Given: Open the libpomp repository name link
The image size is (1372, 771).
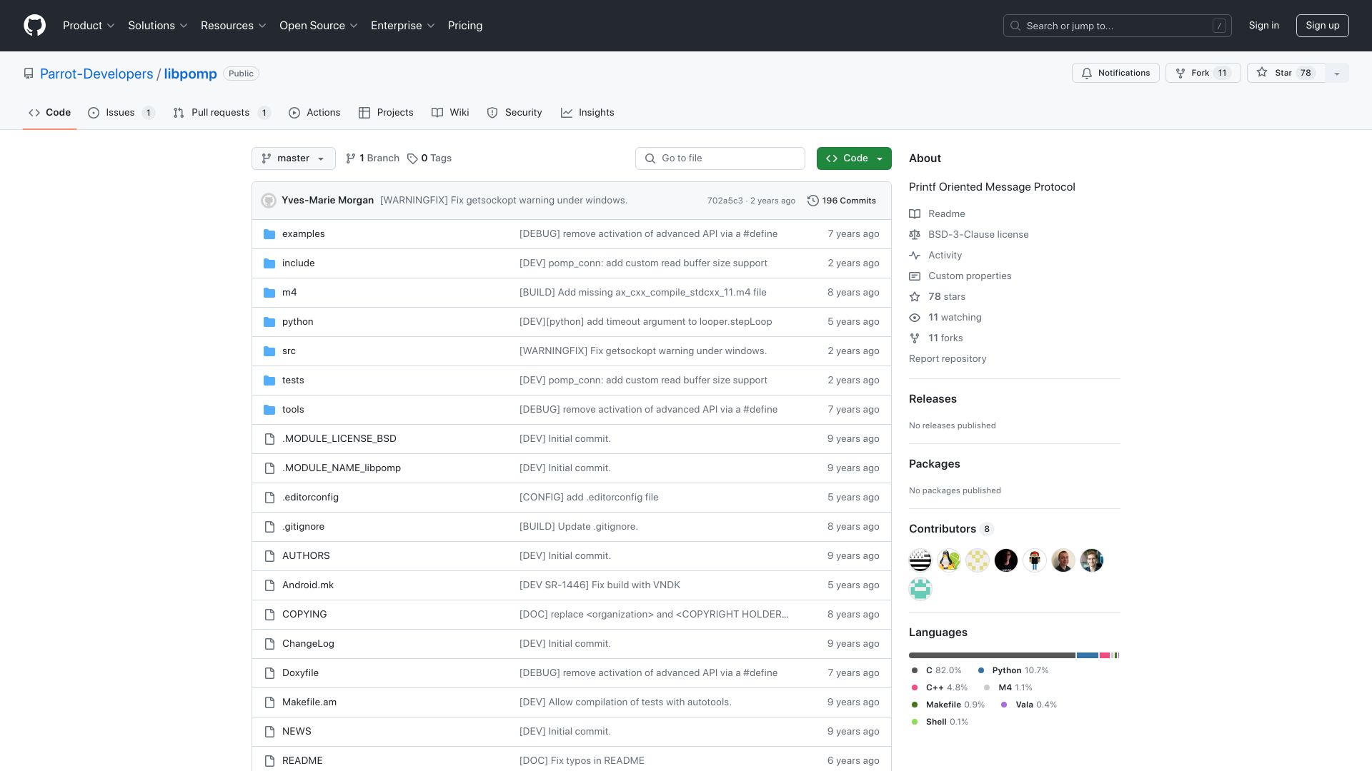Looking at the screenshot, I should 190,74.
